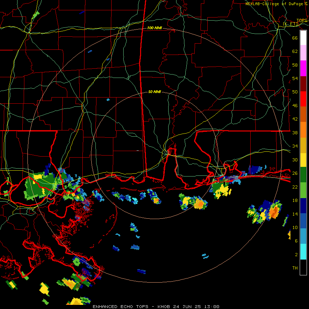This screenshot has height=309, width=309.
Task: Click the TOPS legend title
Action: coord(302,21)
